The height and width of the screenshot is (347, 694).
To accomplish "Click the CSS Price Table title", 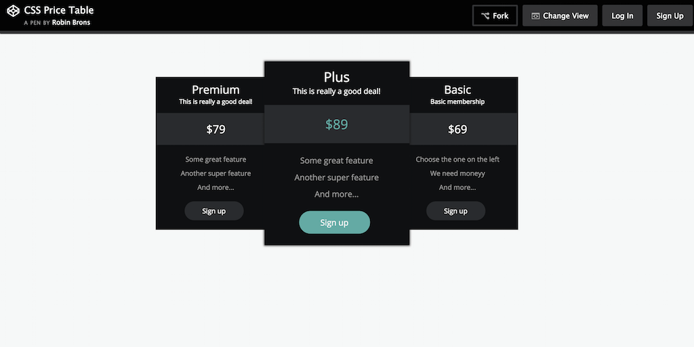I will pyautogui.click(x=59, y=10).
